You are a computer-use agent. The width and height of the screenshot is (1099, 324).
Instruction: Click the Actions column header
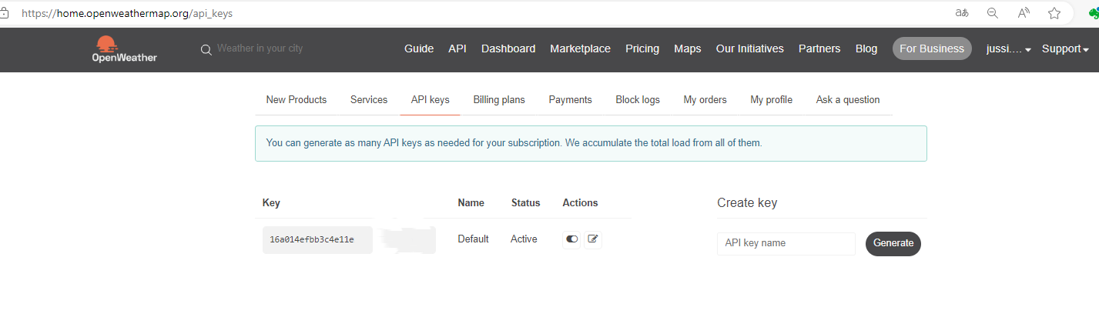click(x=580, y=203)
